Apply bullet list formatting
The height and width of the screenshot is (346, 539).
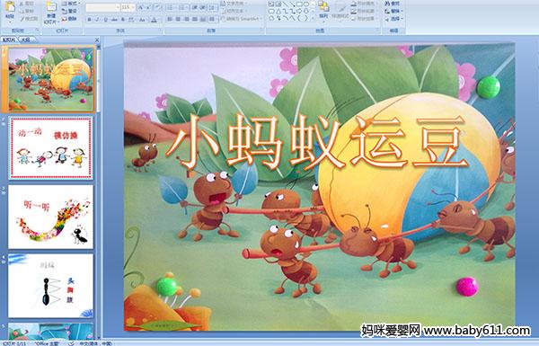pyautogui.click(x=171, y=7)
